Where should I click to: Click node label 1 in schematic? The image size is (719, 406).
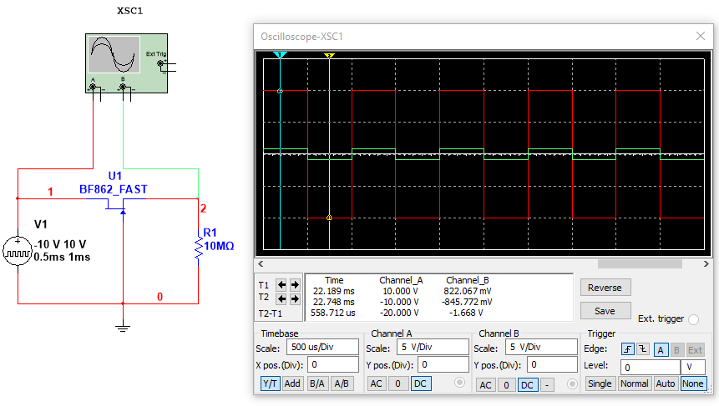(50, 192)
